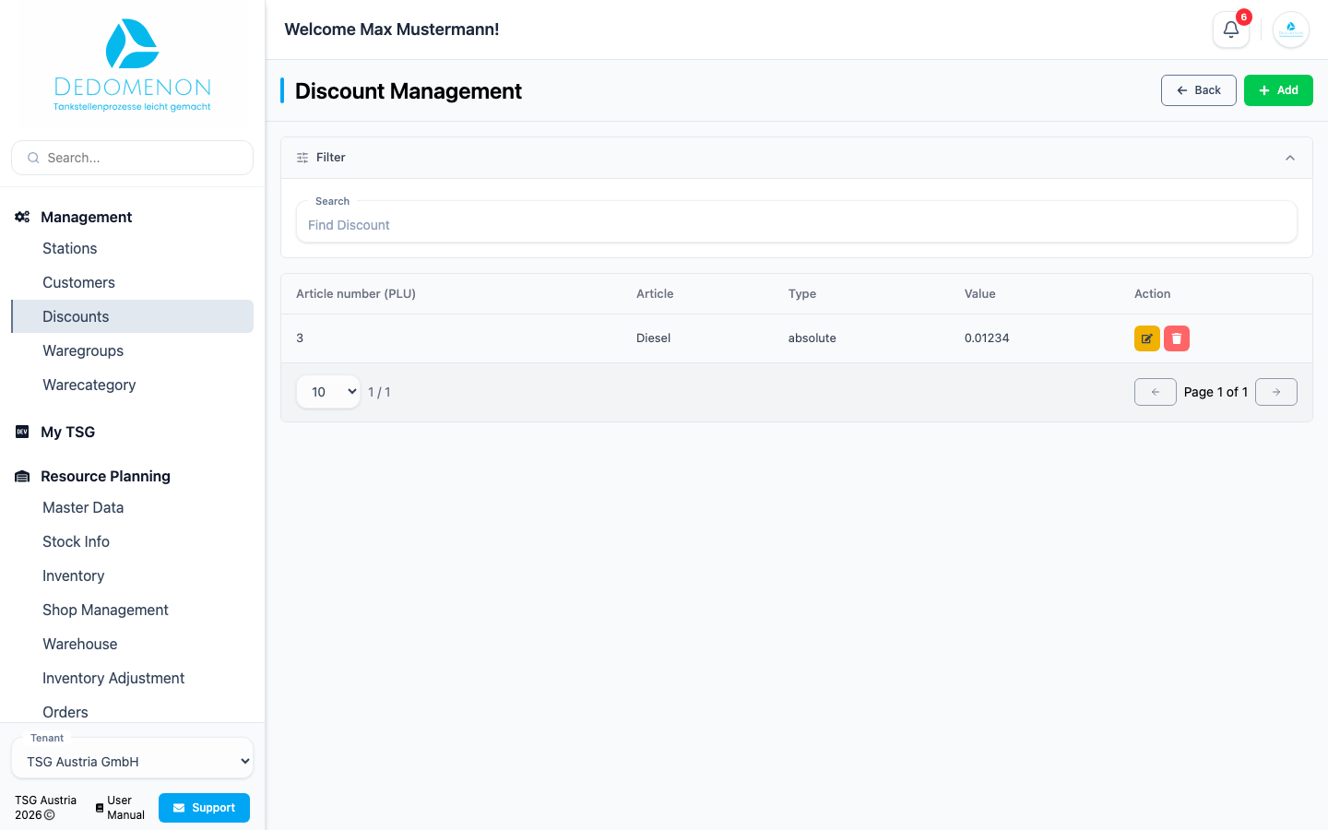This screenshot has width=1328, height=830.
Task: Edit the Diesel discount row
Action: 1146,338
